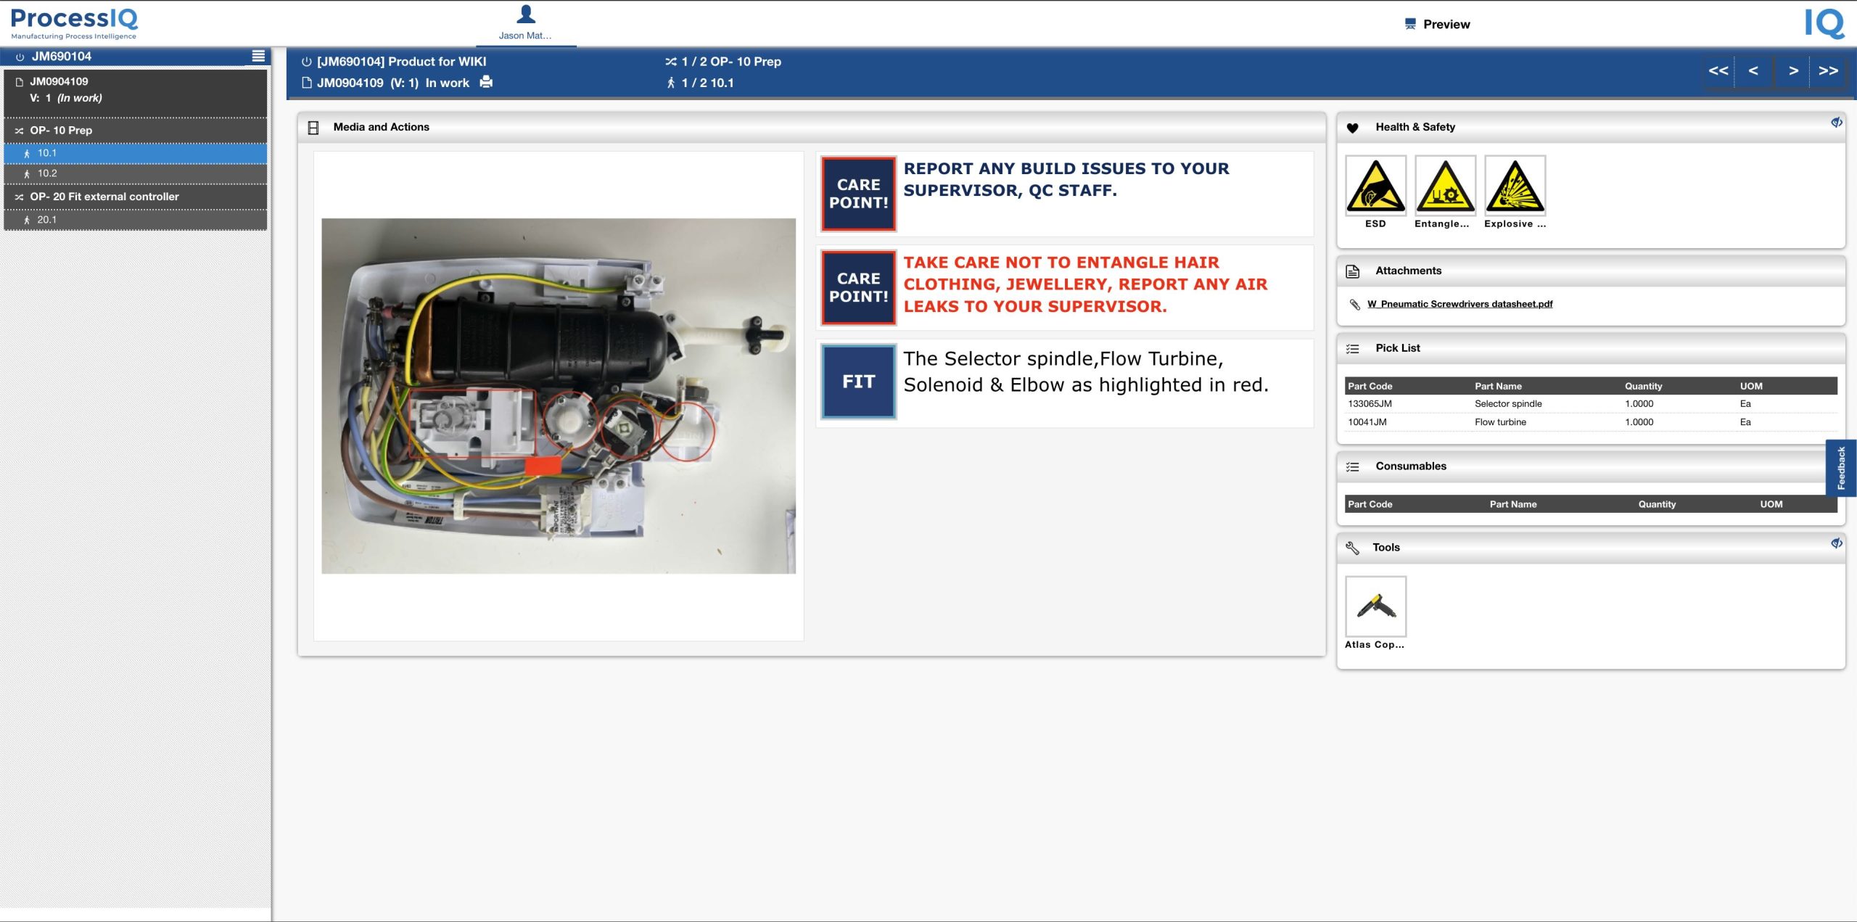Open the hamburger menu beside JM690104
1857x922 pixels.
258,56
